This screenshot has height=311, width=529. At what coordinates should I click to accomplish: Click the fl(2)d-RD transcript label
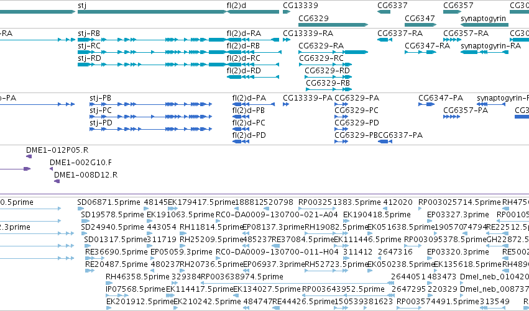pyautogui.click(x=244, y=71)
